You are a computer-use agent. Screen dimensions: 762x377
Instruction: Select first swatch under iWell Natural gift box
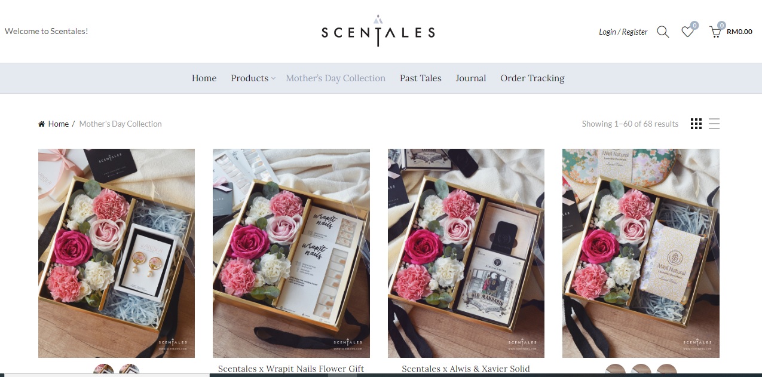point(616,370)
